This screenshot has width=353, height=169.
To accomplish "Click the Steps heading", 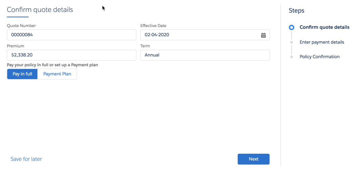I will 296,10.
